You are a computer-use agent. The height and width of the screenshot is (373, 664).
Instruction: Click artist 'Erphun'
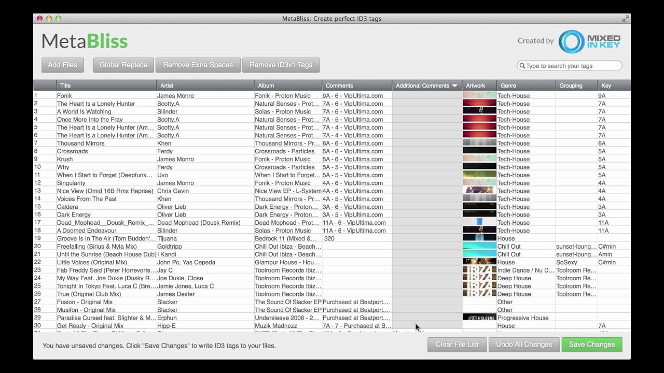(x=167, y=318)
